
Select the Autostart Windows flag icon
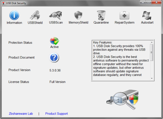tap(147, 15)
